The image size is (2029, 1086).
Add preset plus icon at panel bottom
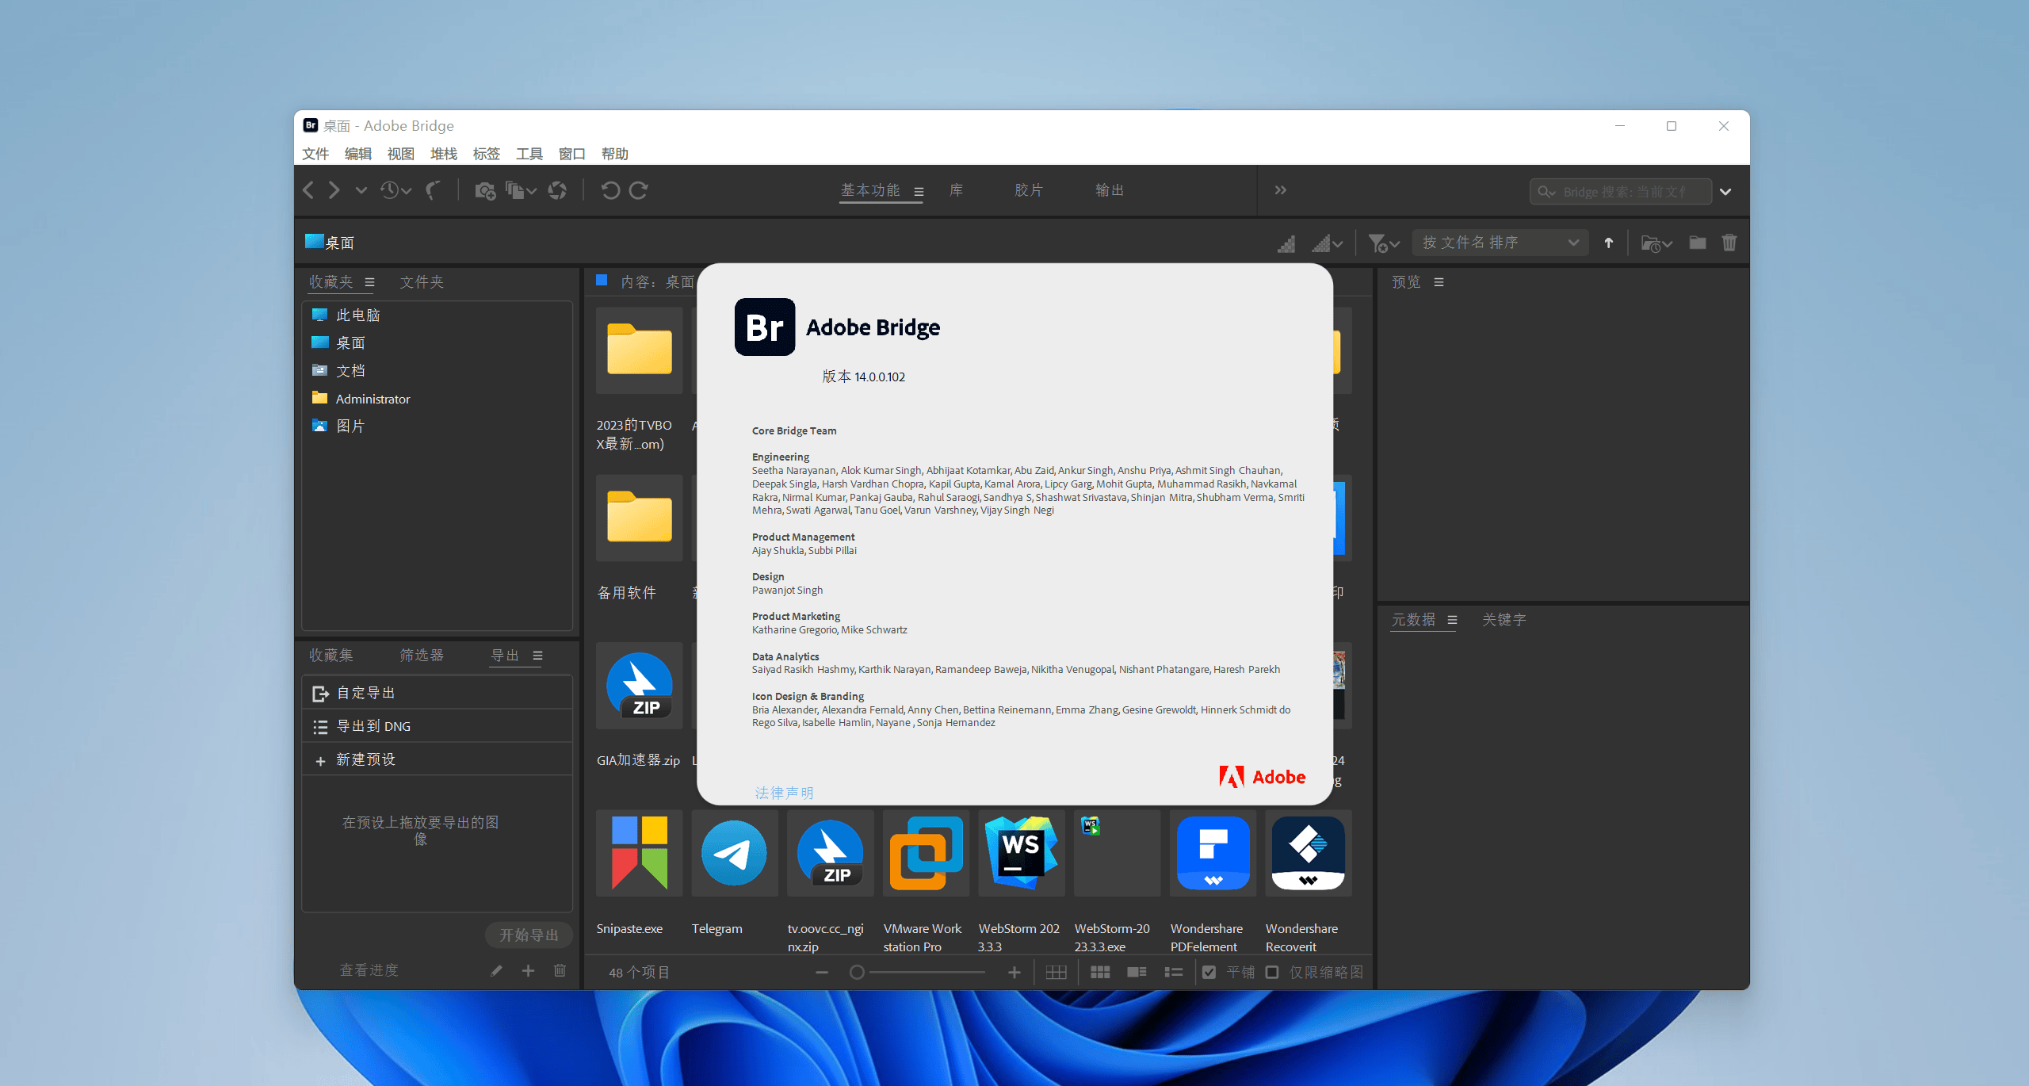[528, 970]
